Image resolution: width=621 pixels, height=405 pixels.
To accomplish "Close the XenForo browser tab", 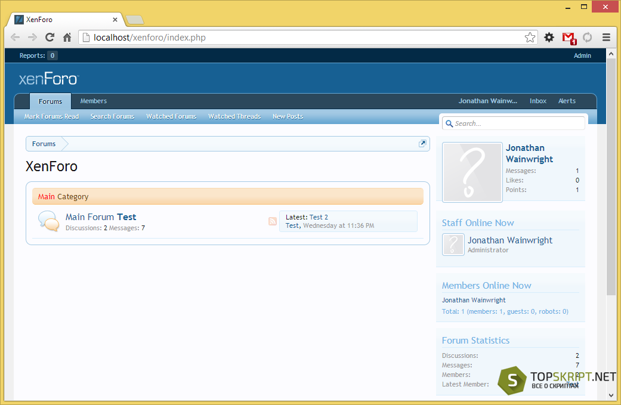I will (115, 20).
